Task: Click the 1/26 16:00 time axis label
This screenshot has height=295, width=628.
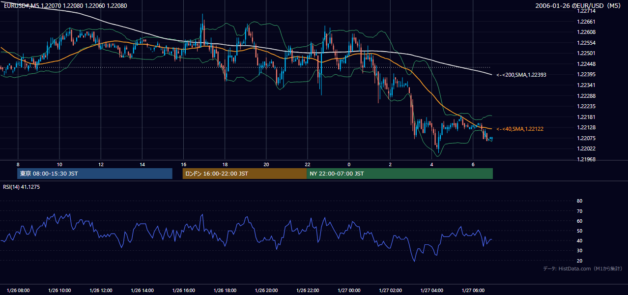Action: pos(183,291)
